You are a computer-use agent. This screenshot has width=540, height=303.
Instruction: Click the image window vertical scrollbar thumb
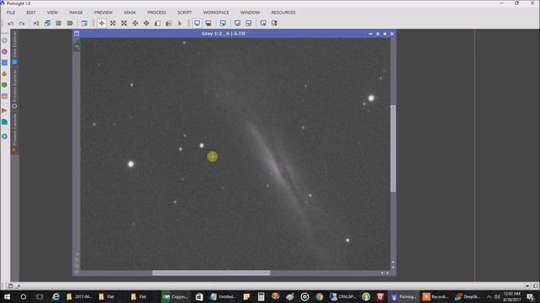(393, 148)
